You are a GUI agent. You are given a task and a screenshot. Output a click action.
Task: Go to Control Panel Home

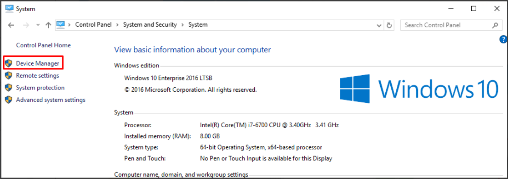click(x=43, y=45)
